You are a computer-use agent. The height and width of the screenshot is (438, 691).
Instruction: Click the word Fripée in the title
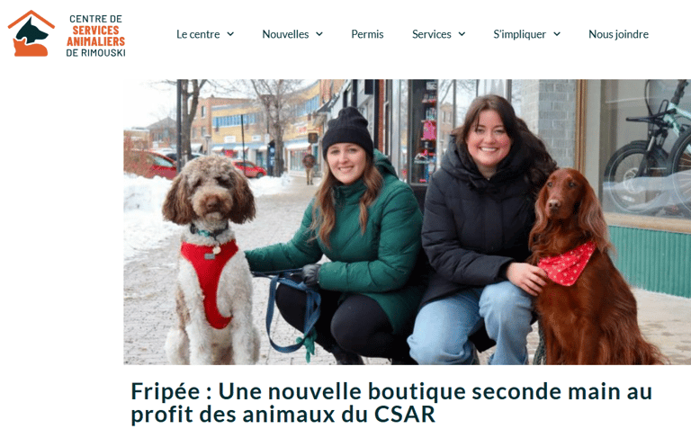(x=166, y=391)
